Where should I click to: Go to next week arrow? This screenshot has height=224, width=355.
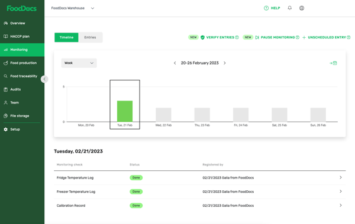click(225, 63)
